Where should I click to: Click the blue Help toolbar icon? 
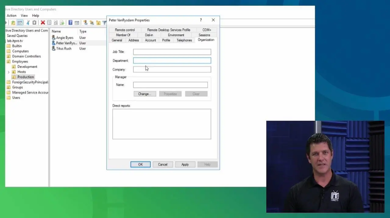point(70,23)
